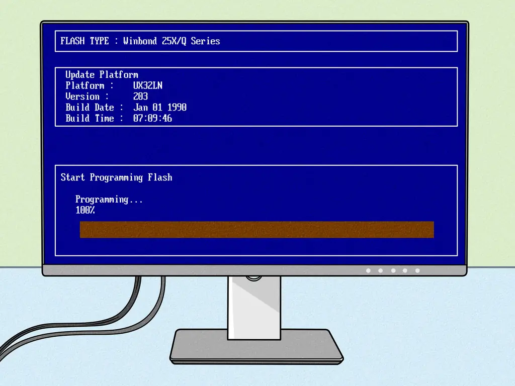Click the "Update Platform" heading

coord(102,75)
